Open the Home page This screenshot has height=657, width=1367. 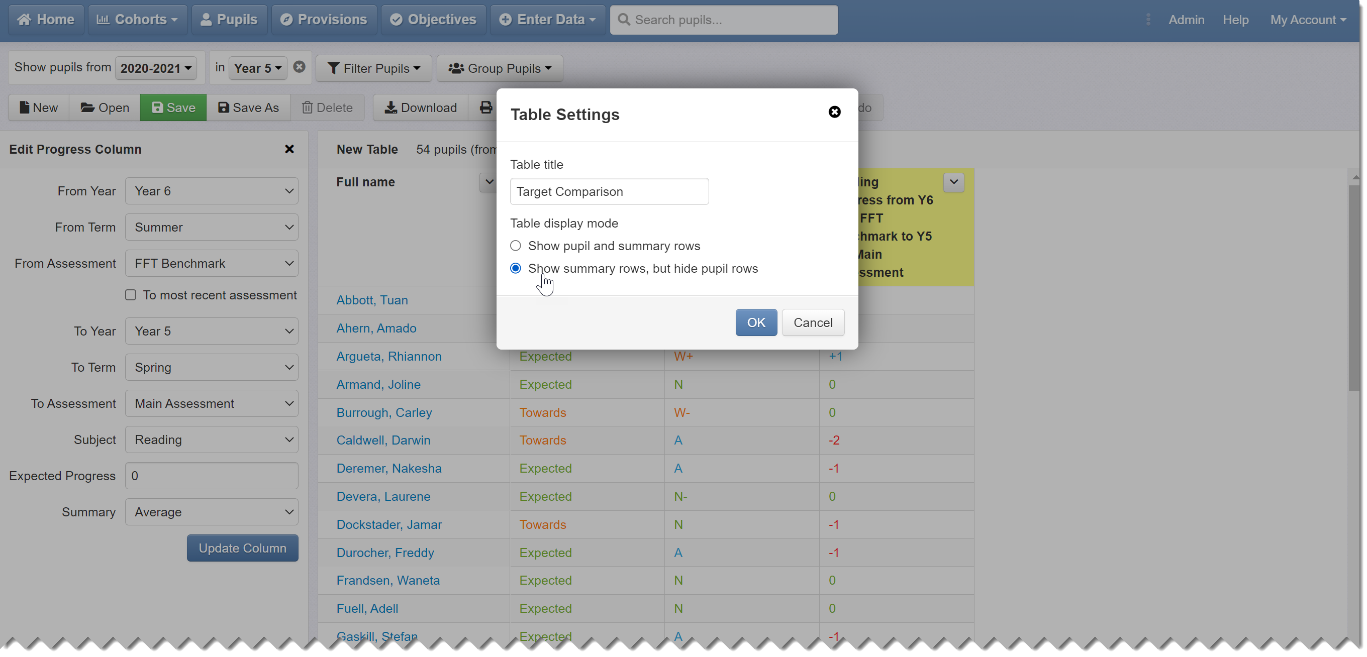46,20
